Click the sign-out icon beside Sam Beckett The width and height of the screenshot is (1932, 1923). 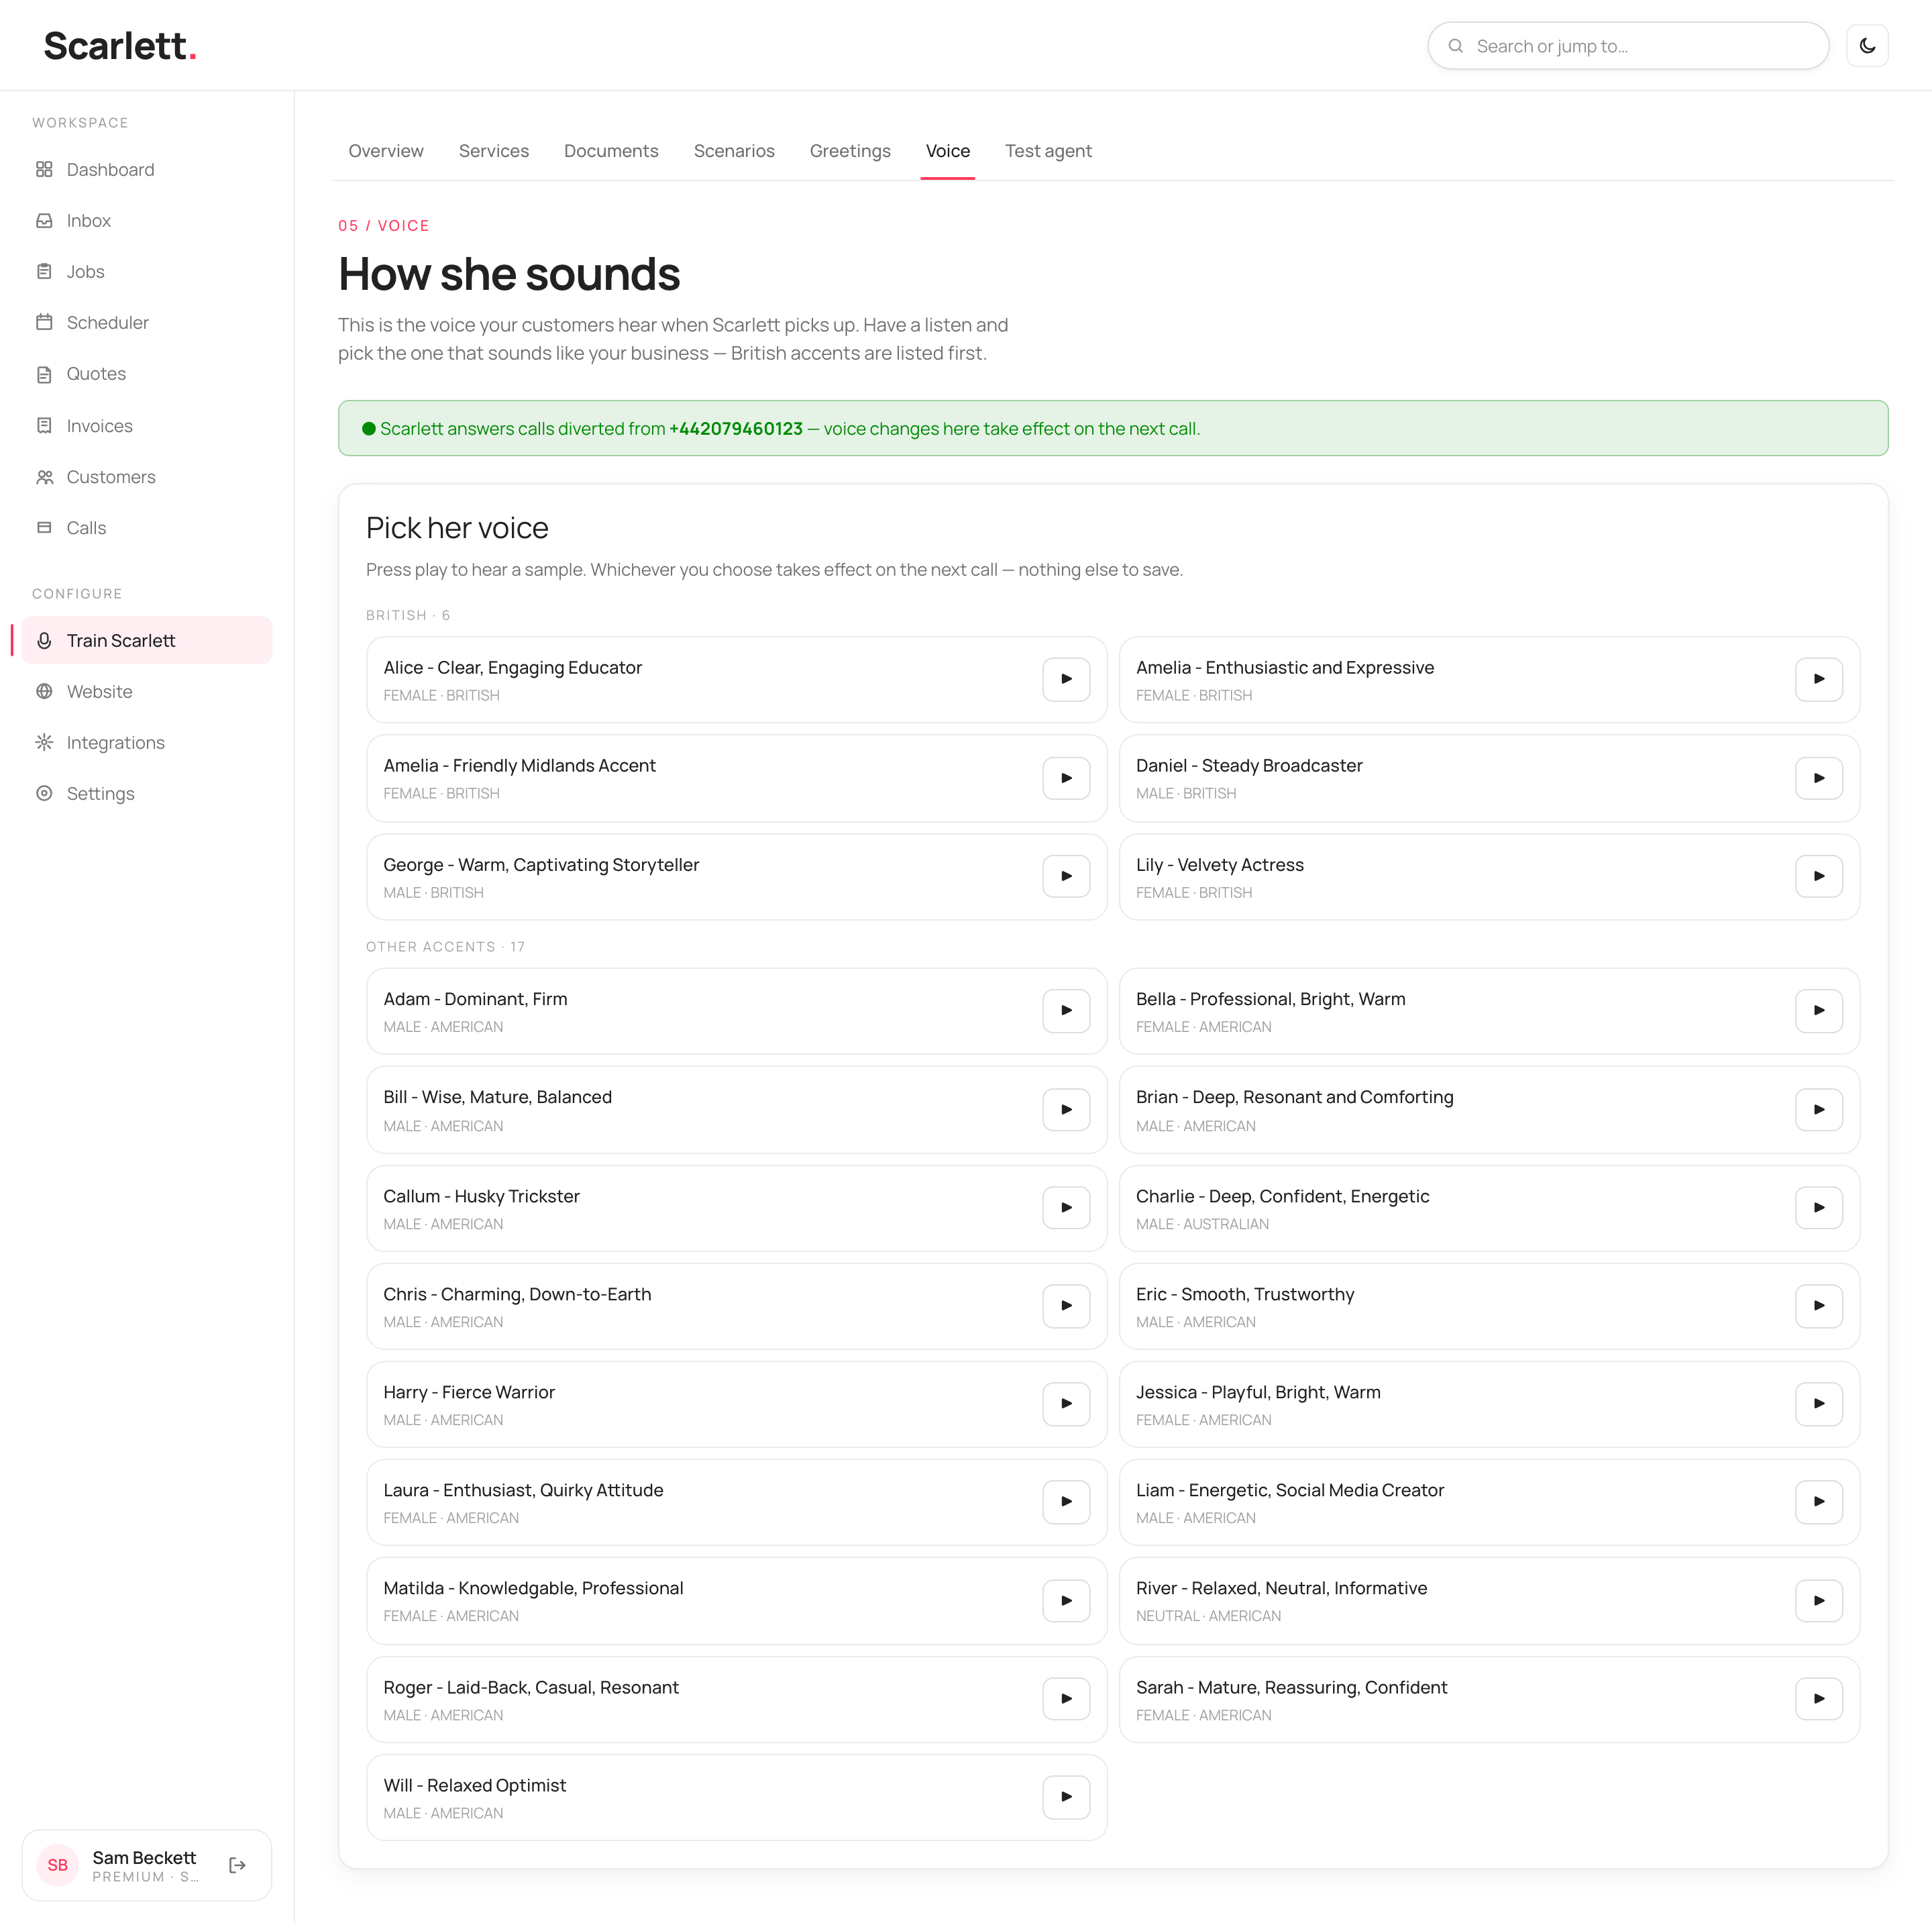tap(237, 1865)
